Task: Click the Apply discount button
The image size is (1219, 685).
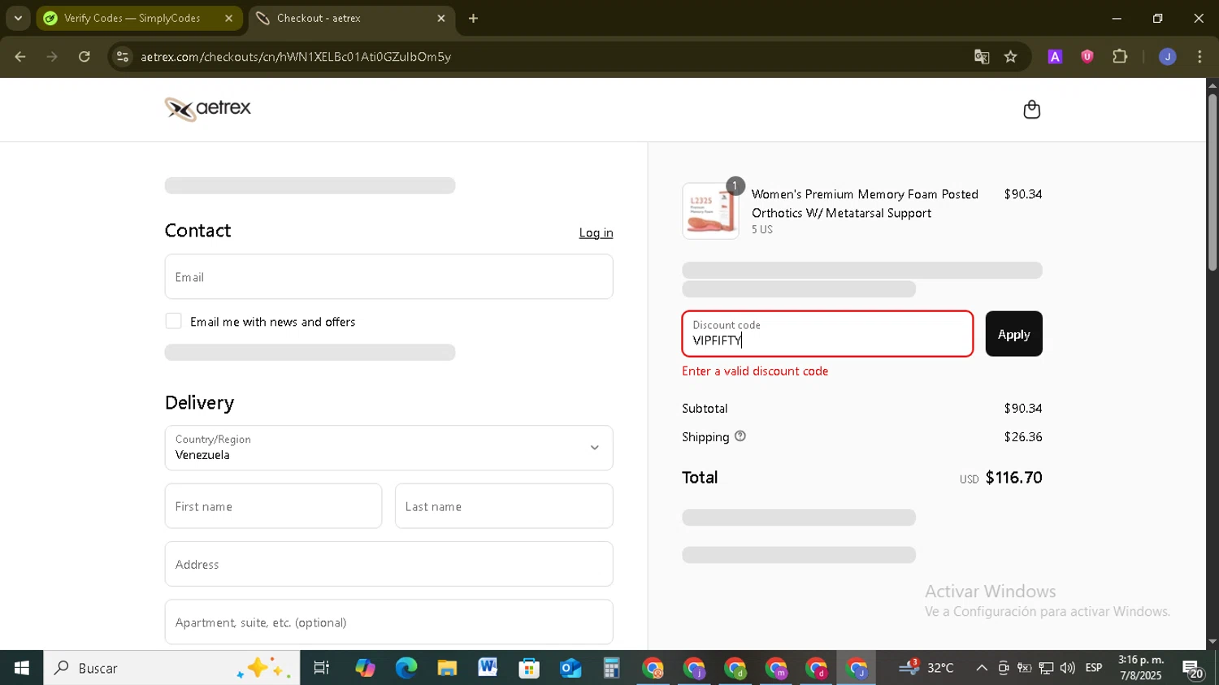Action: pos(1013,334)
